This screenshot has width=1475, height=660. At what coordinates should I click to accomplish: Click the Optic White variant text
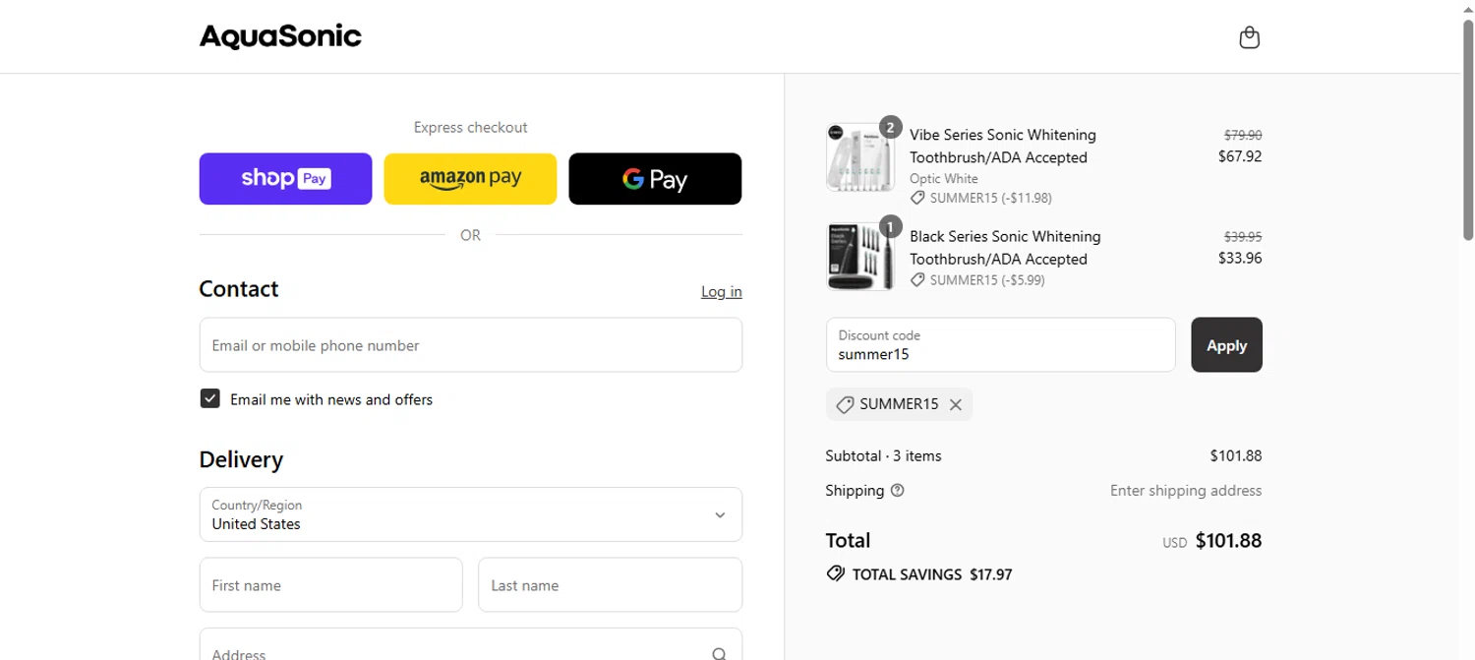pos(944,179)
